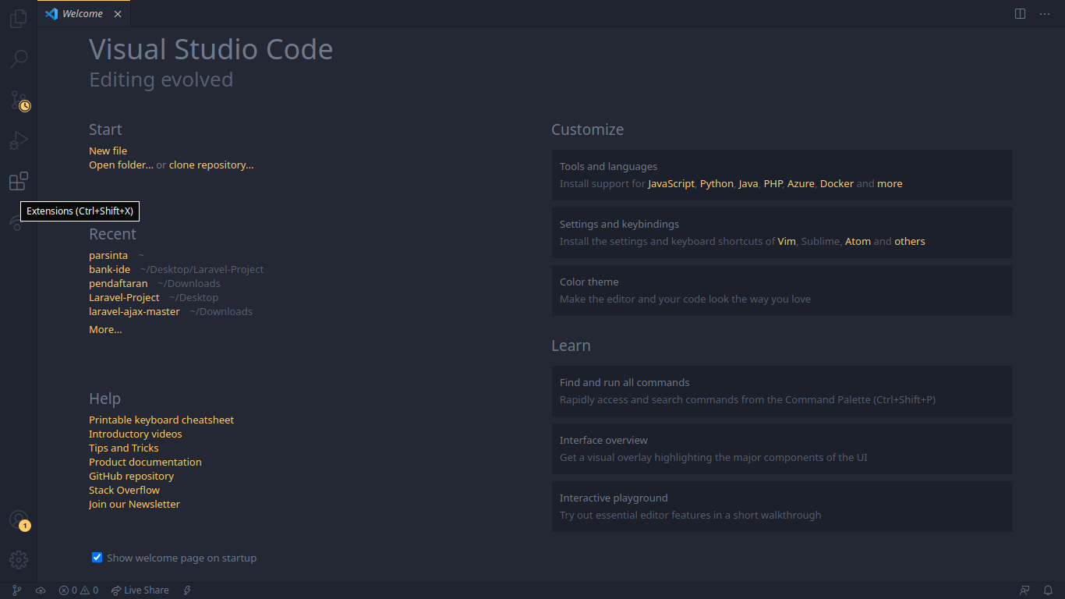Open the Accounts icon with notification badge
1065x599 pixels.
19,520
